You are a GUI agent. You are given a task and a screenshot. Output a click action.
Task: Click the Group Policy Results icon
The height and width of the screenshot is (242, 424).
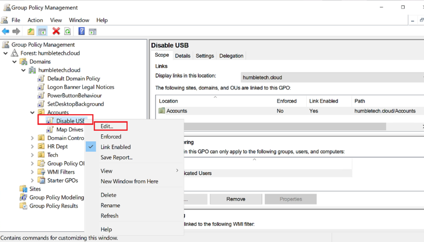(x=23, y=206)
